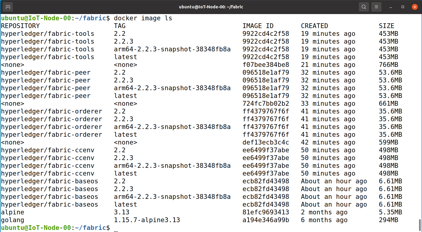This screenshot has width=422, height=232.
Task: Open a new terminal tab icon
Action: (x=7, y=7)
